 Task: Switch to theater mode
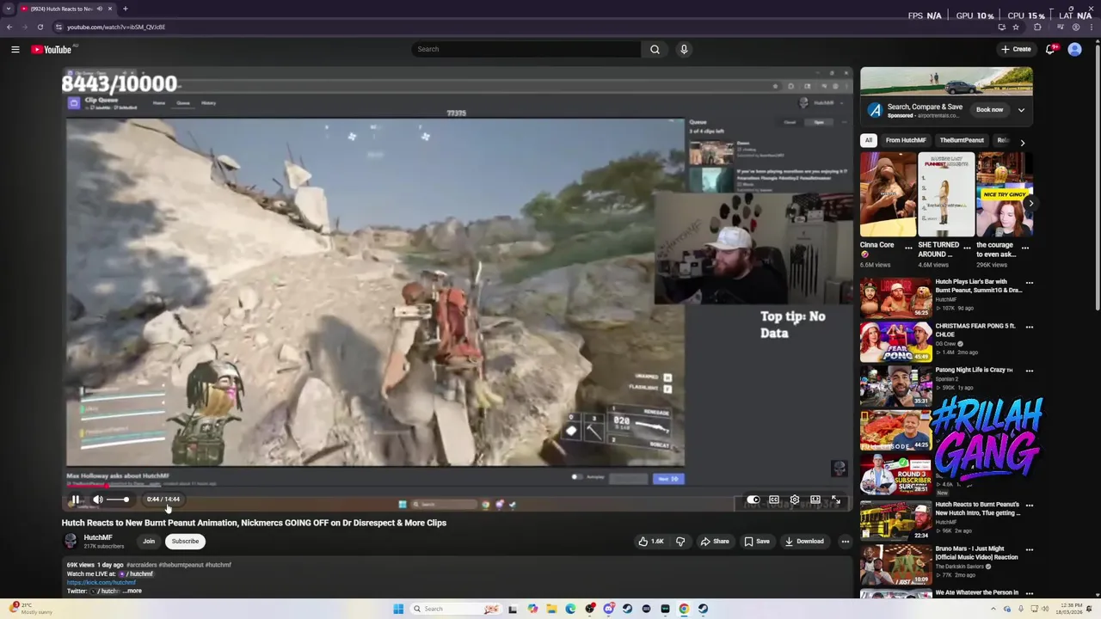click(x=815, y=499)
